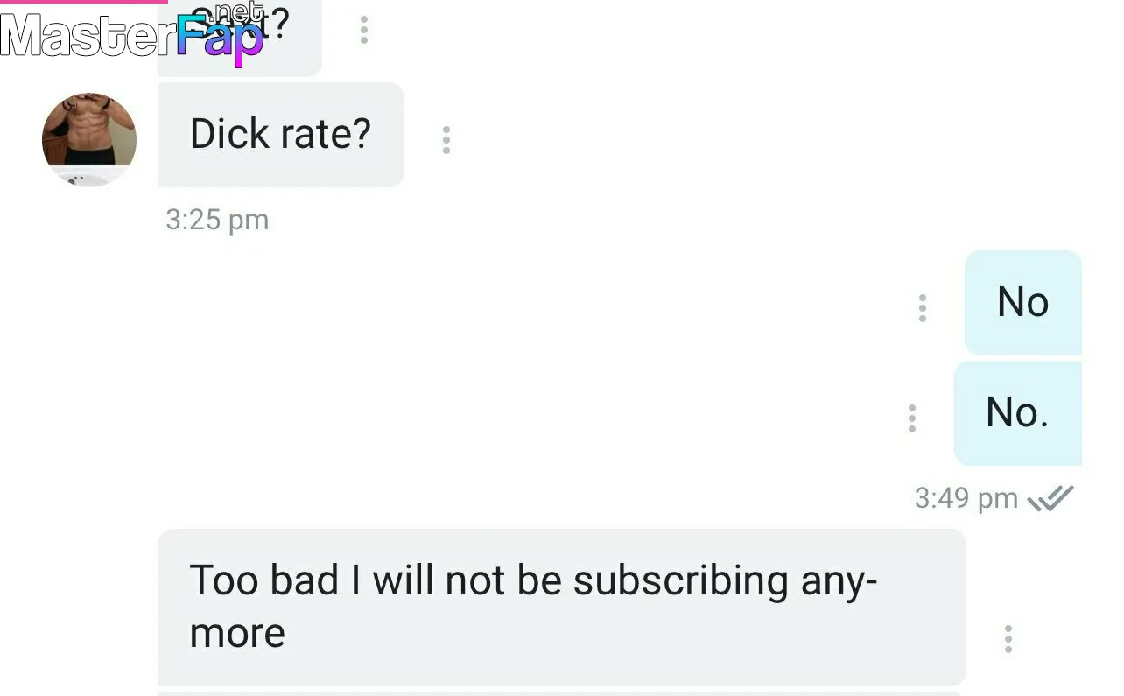Select the partially visible top message bubble

tap(240, 38)
